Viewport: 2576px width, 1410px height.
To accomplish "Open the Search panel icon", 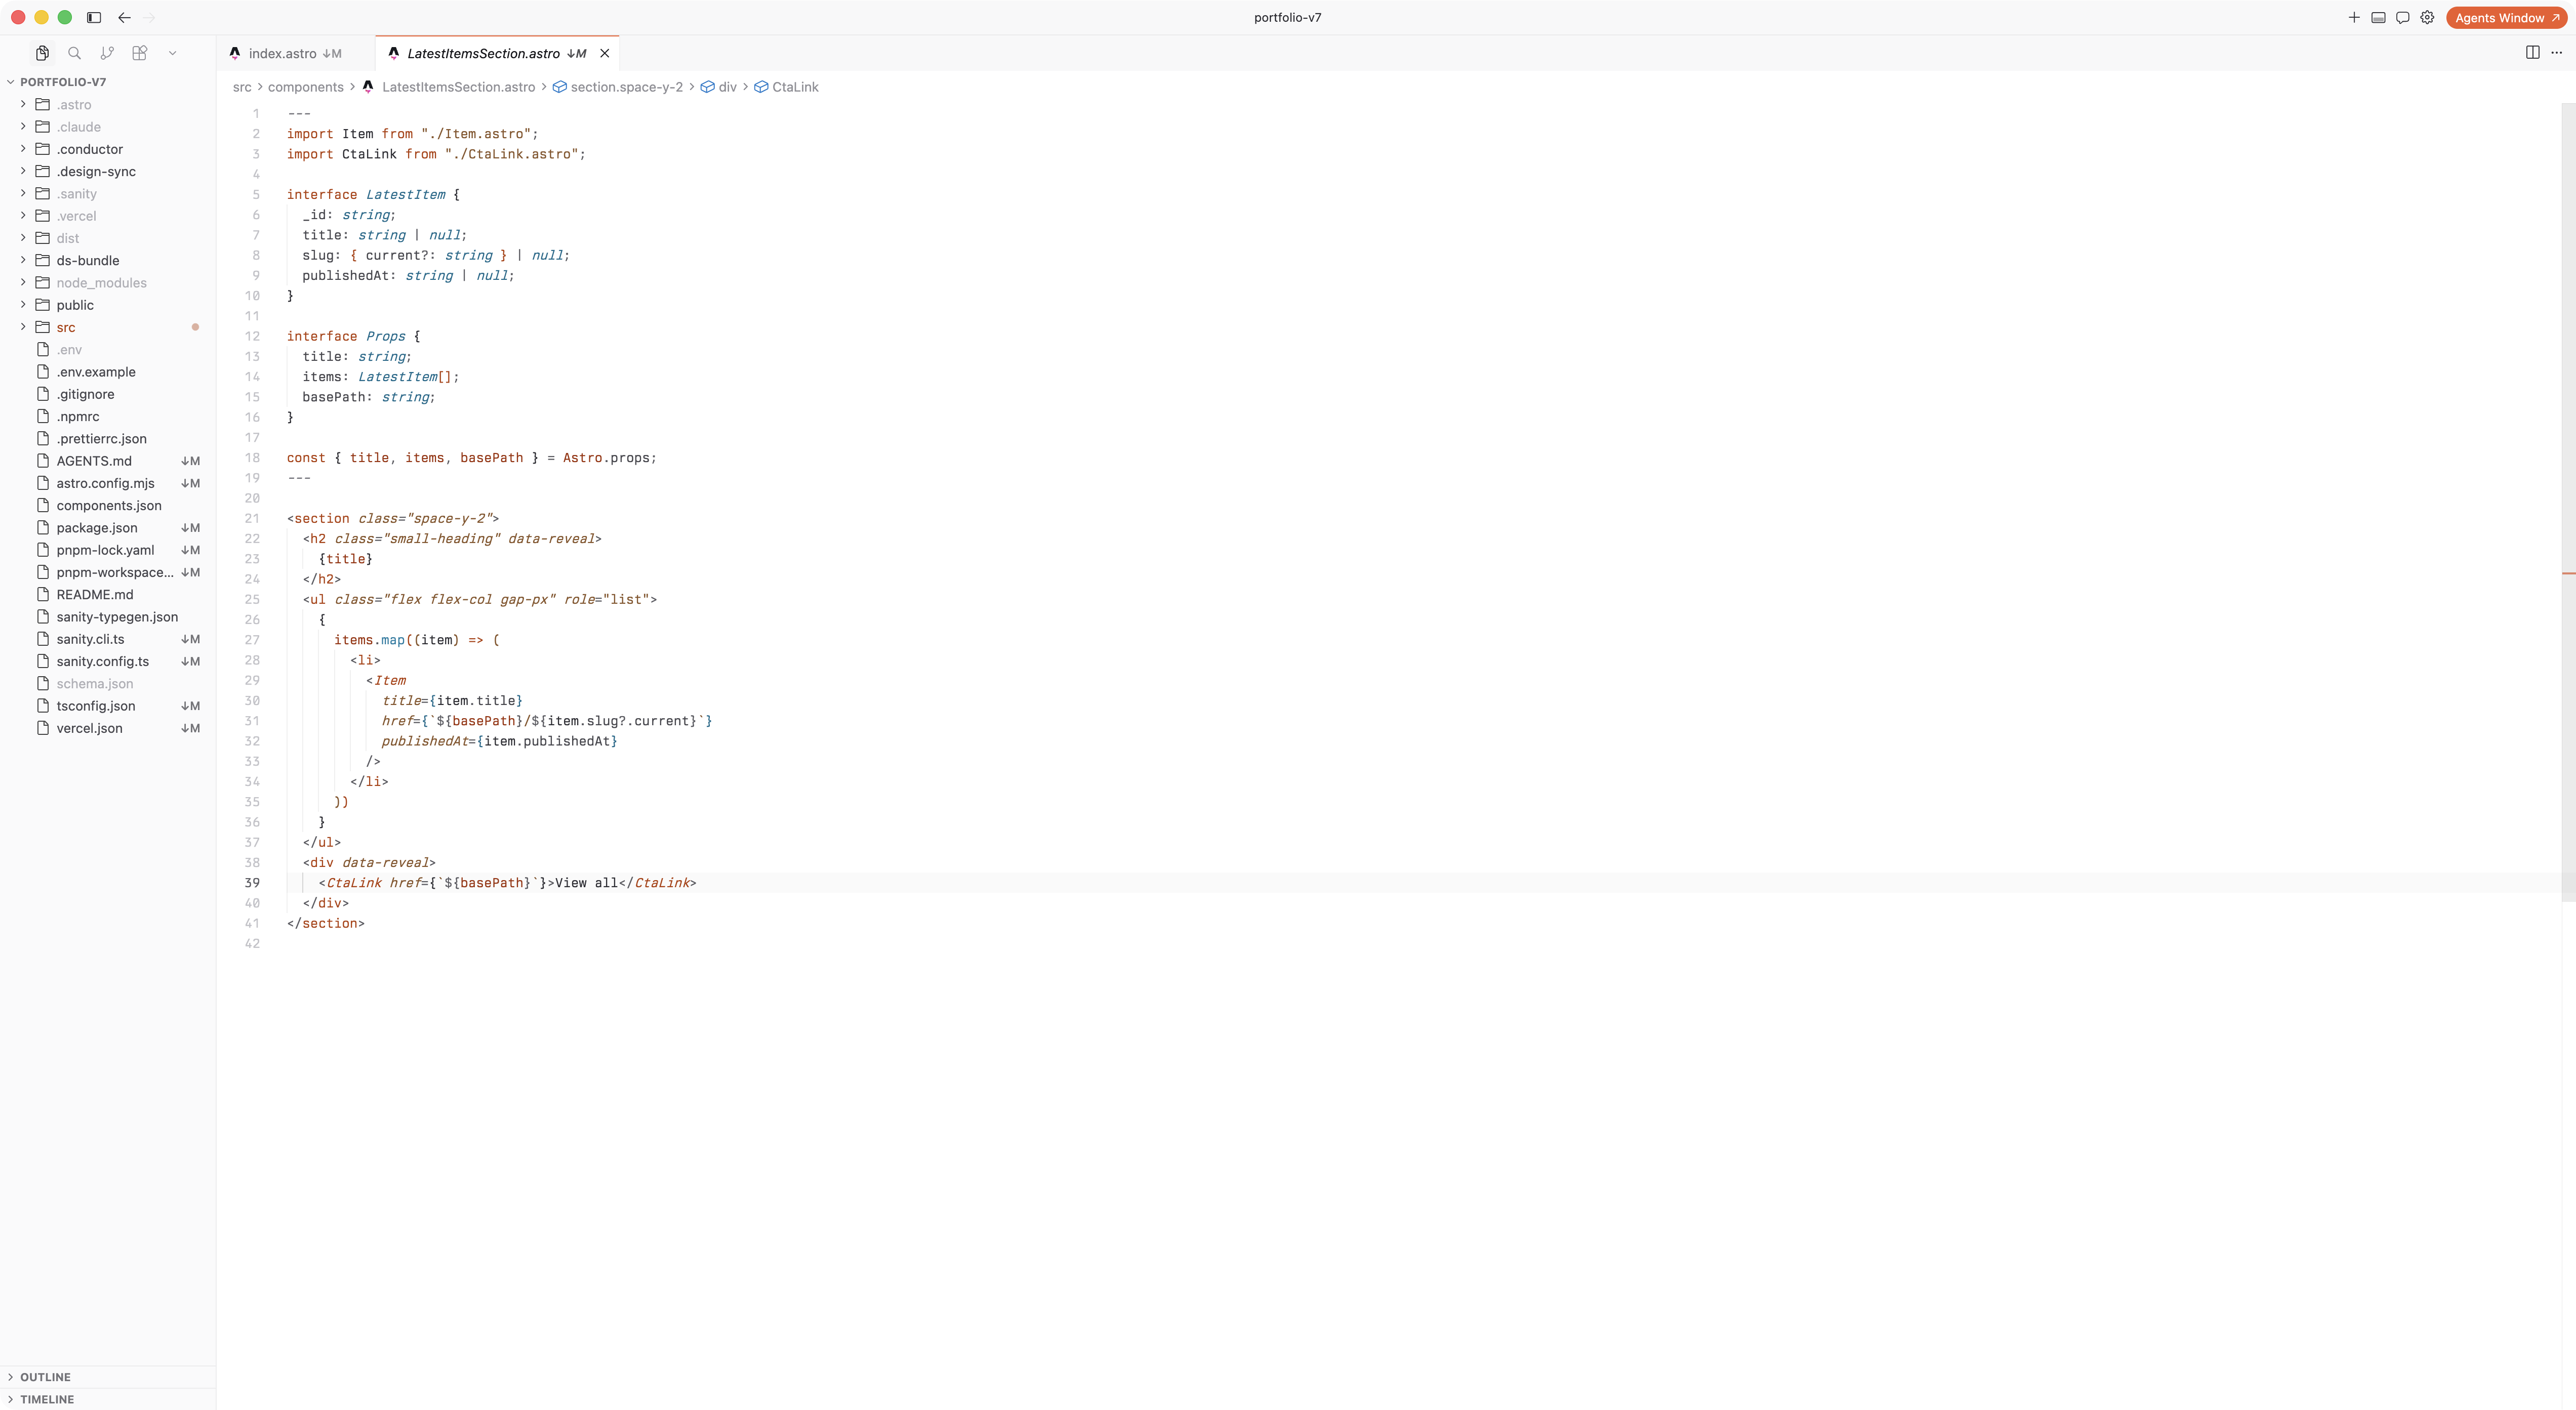I will (74, 53).
